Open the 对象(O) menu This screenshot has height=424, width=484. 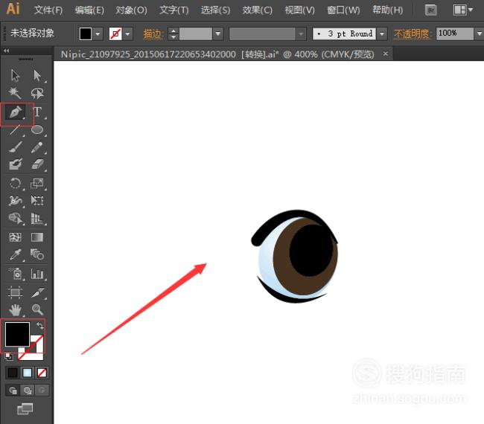click(131, 10)
